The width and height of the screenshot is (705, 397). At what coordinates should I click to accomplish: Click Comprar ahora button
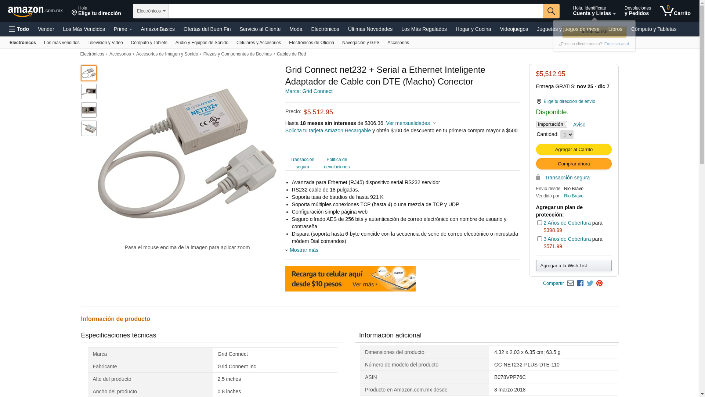574,164
